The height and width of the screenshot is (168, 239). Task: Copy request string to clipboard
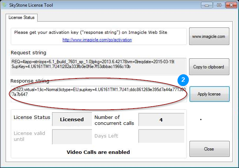point(209,67)
